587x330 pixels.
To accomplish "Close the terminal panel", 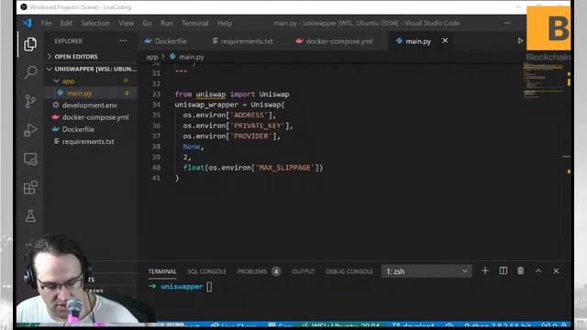I will click(x=556, y=271).
